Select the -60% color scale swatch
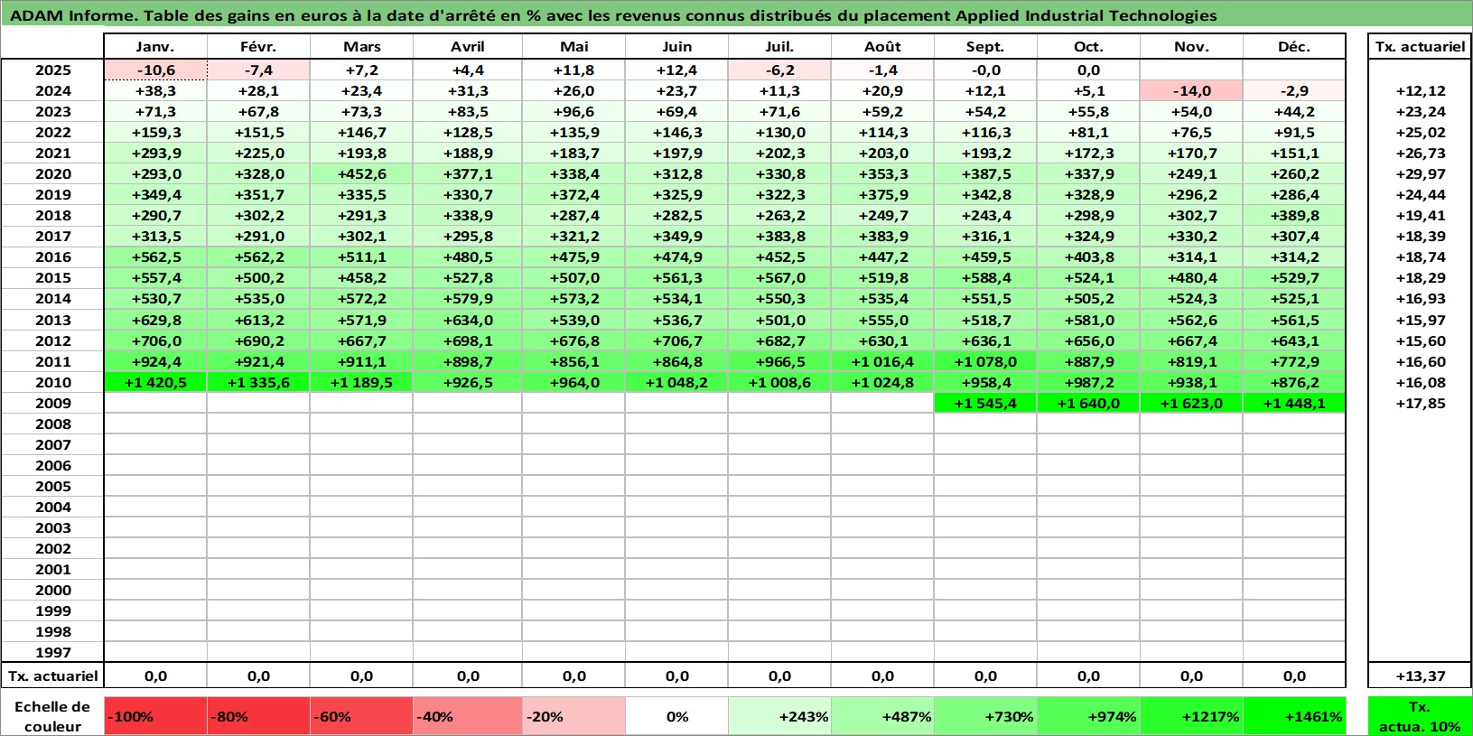Image resolution: width=1473 pixels, height=736 pixels. pyautogui.click(x=361, y=716)
